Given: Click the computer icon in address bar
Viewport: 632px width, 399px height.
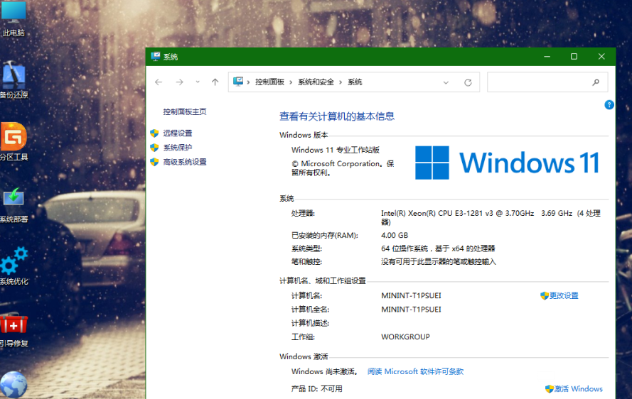Looking at the screenshot, I should pyautogui.click(x=238, y=82).
